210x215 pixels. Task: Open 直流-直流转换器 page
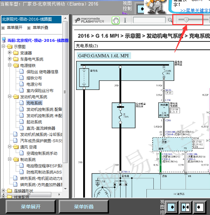[x=41, y=128]
